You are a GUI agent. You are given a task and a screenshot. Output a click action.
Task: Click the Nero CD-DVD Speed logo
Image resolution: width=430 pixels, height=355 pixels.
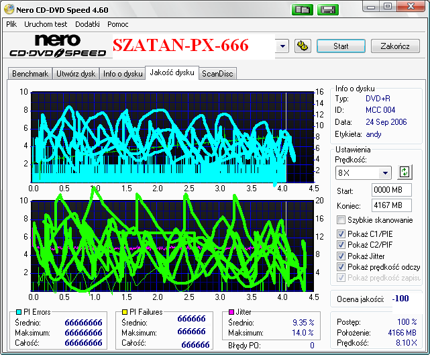click(x=58, y=46)
